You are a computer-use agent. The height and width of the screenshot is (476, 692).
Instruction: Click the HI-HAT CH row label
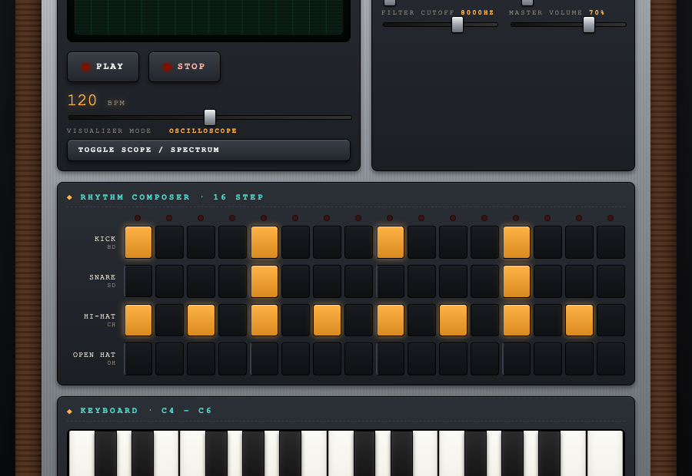(100, 319)
